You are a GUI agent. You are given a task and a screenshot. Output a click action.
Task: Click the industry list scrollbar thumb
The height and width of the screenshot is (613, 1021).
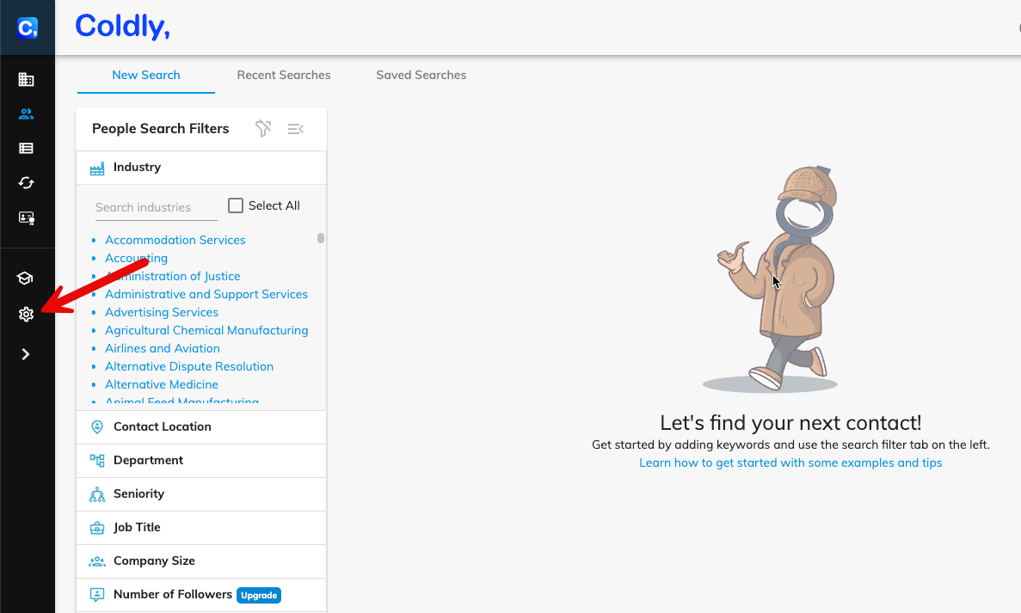tap(320, 238)
